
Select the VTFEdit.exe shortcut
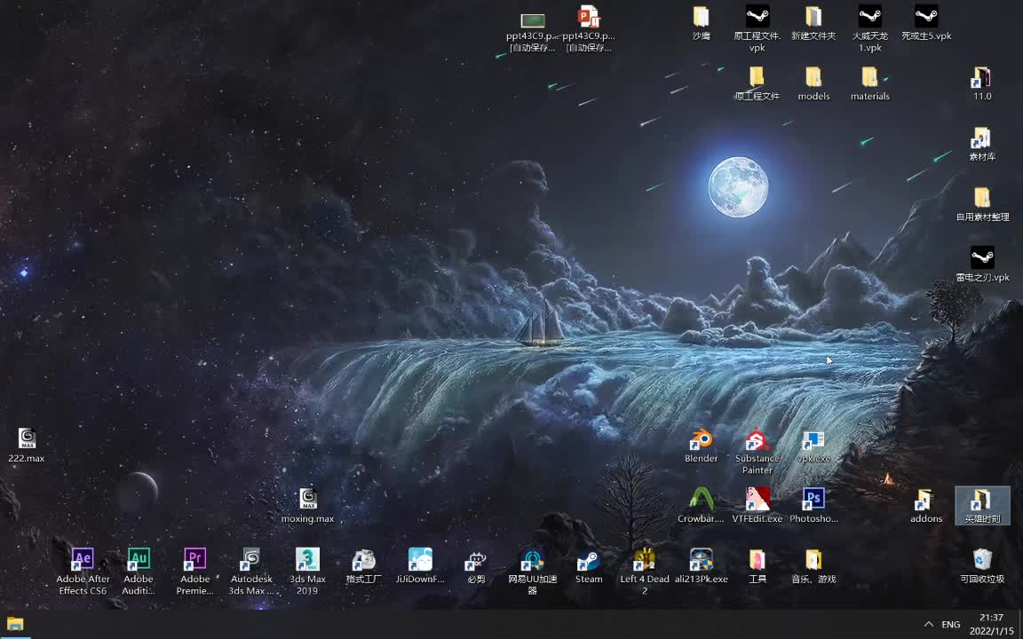click(757, 505)
